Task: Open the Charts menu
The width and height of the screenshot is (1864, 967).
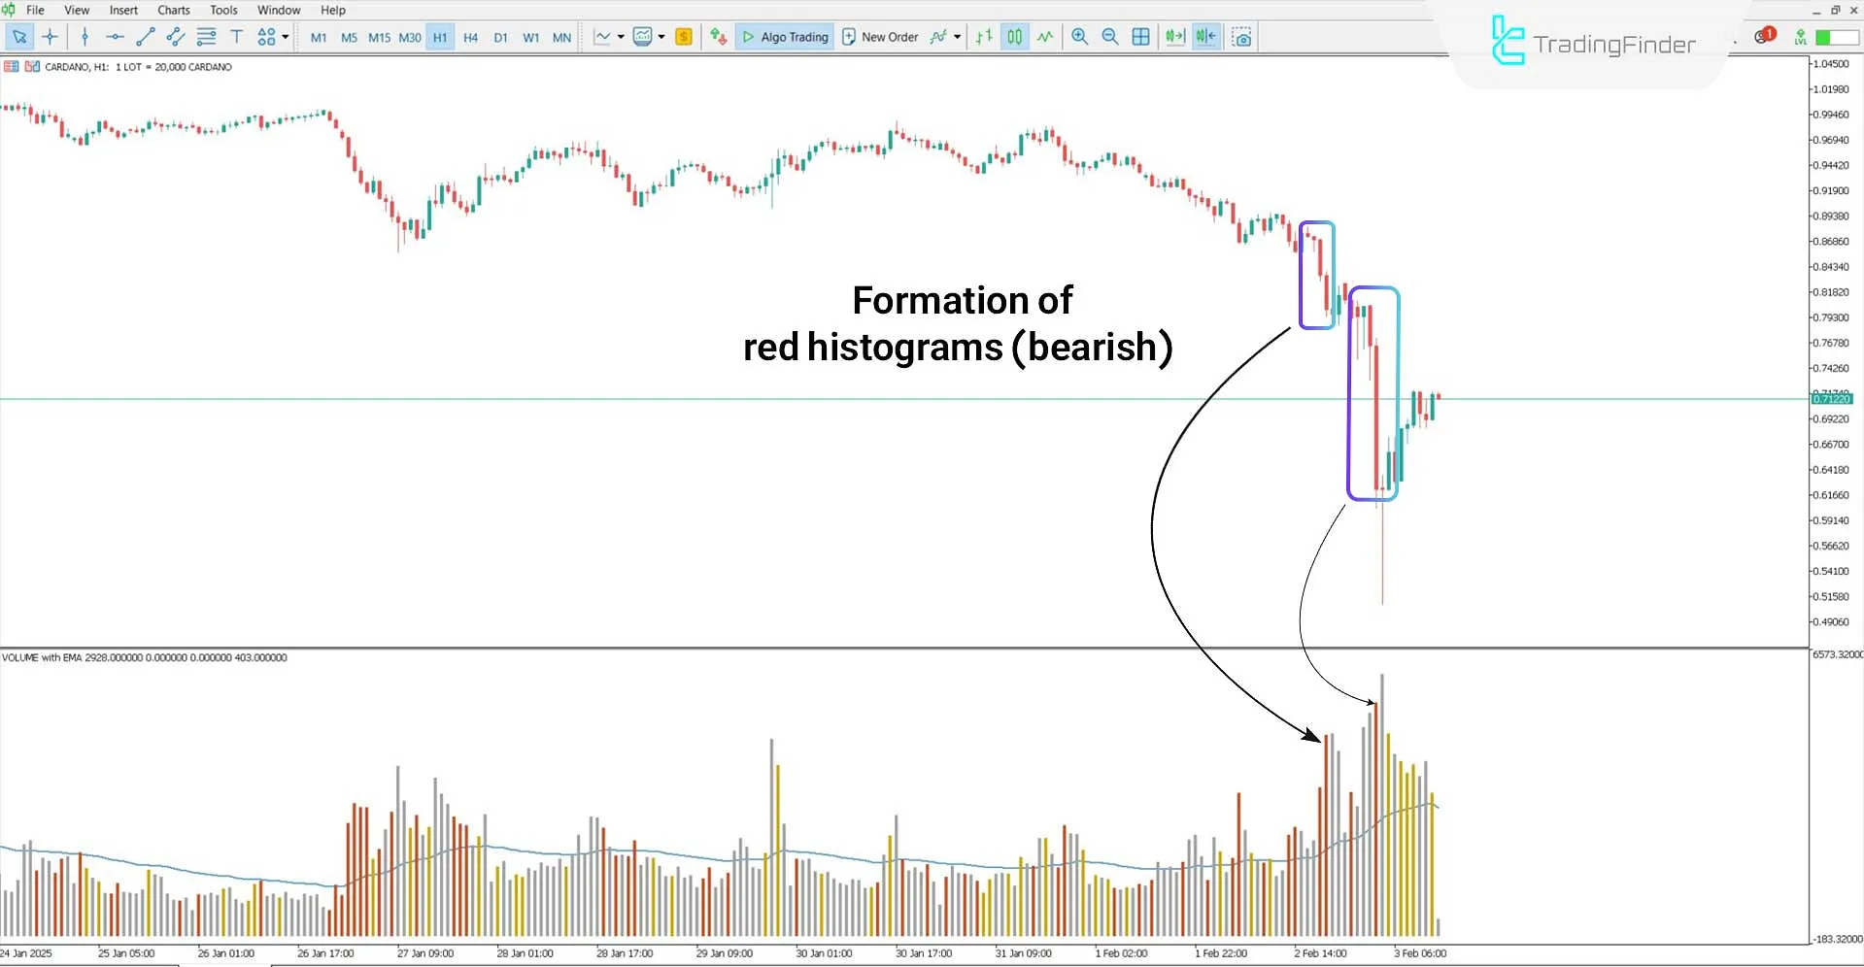Action: point(173,10)
